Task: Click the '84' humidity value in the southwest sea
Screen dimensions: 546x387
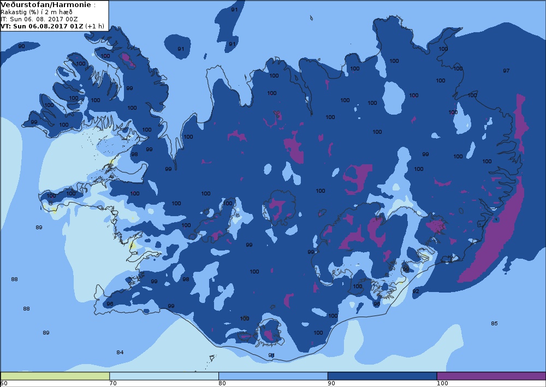Action: pos(120,352)
